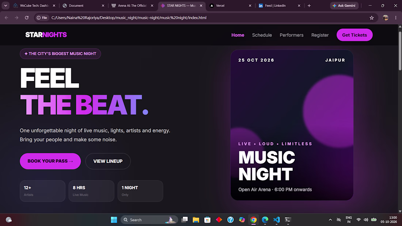Viewport: 402px width, 226px height.
Task: Click the VIEW LINEUP button
Action: tap(108, 161)
